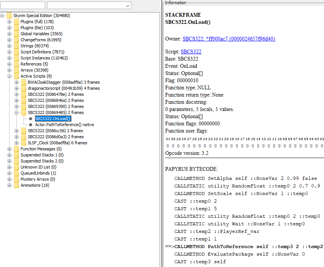Expand the SLSF_Clock script node
324x267 pixels.
point(17,143)
